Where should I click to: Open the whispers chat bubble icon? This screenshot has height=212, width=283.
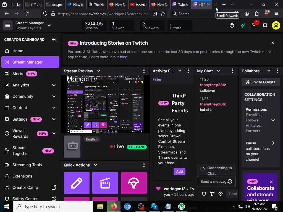tap(265, 26)
